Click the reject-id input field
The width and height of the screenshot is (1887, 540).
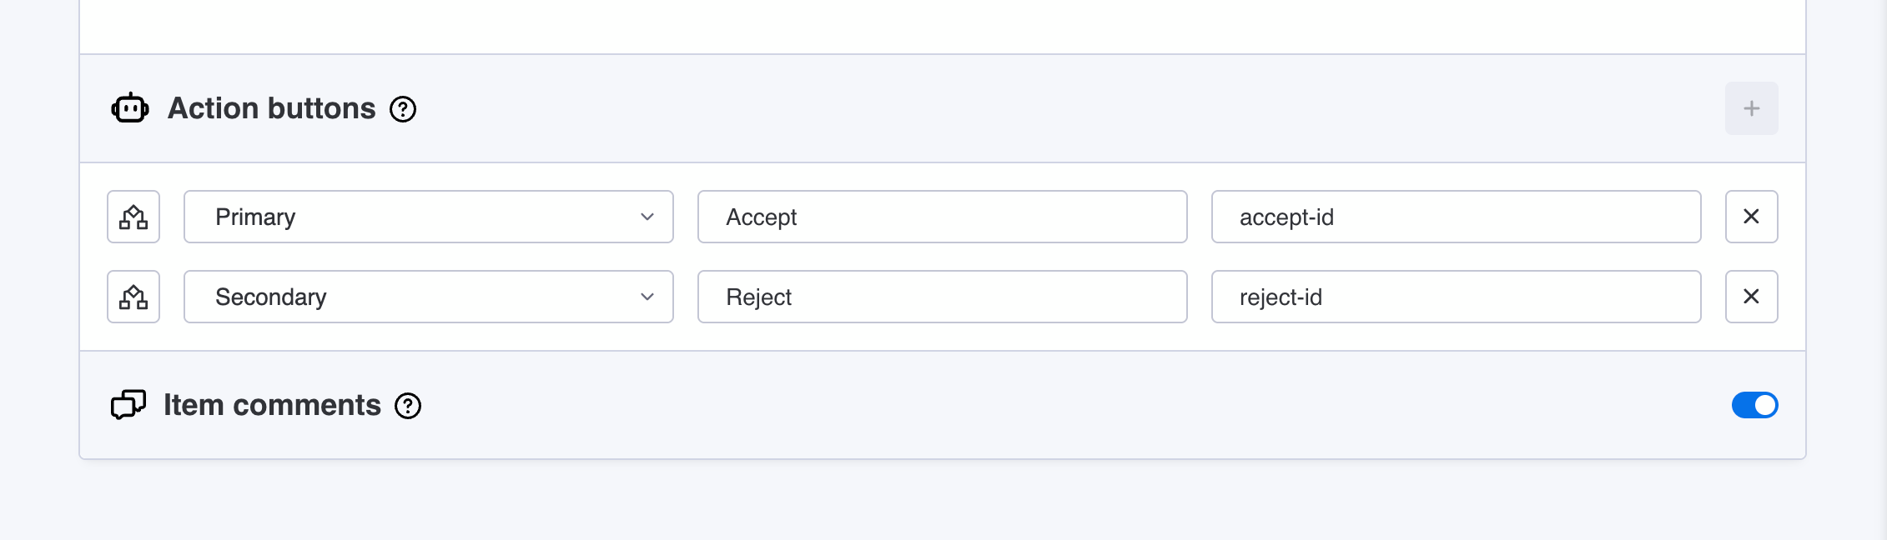click(1457, 297)
